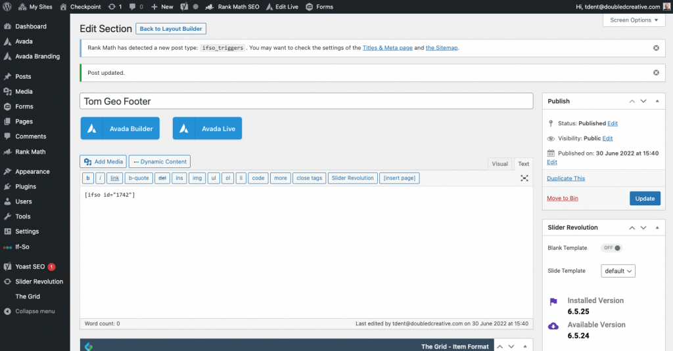The width and height of the screenshot is (673, 351).
Task: Click Edit Live in admin bar
Action: coord(282,7)
